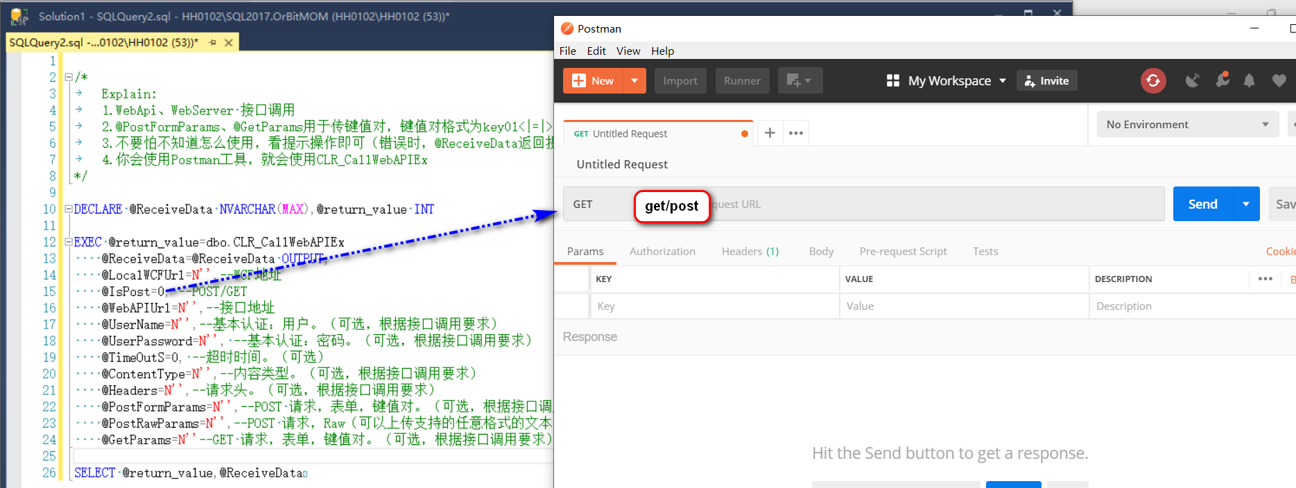Switch to the Body tab
The image size is (1296, 488).
[x=821, y=251]
